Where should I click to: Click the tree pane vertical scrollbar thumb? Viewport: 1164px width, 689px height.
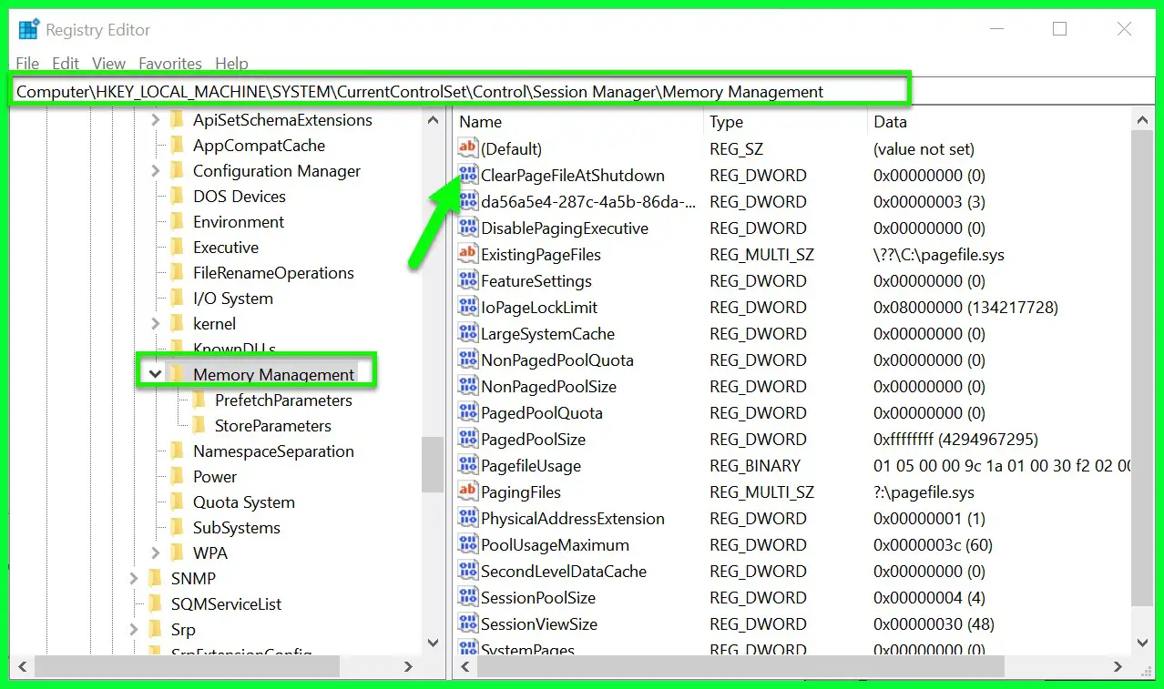433,464
